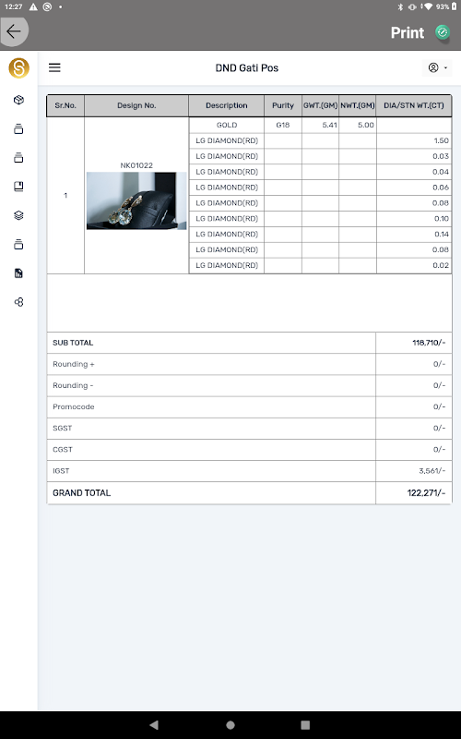Open the user profile dropdown
Screen dimensions: 461x739
pyautogui.click(x=437, y=67)
